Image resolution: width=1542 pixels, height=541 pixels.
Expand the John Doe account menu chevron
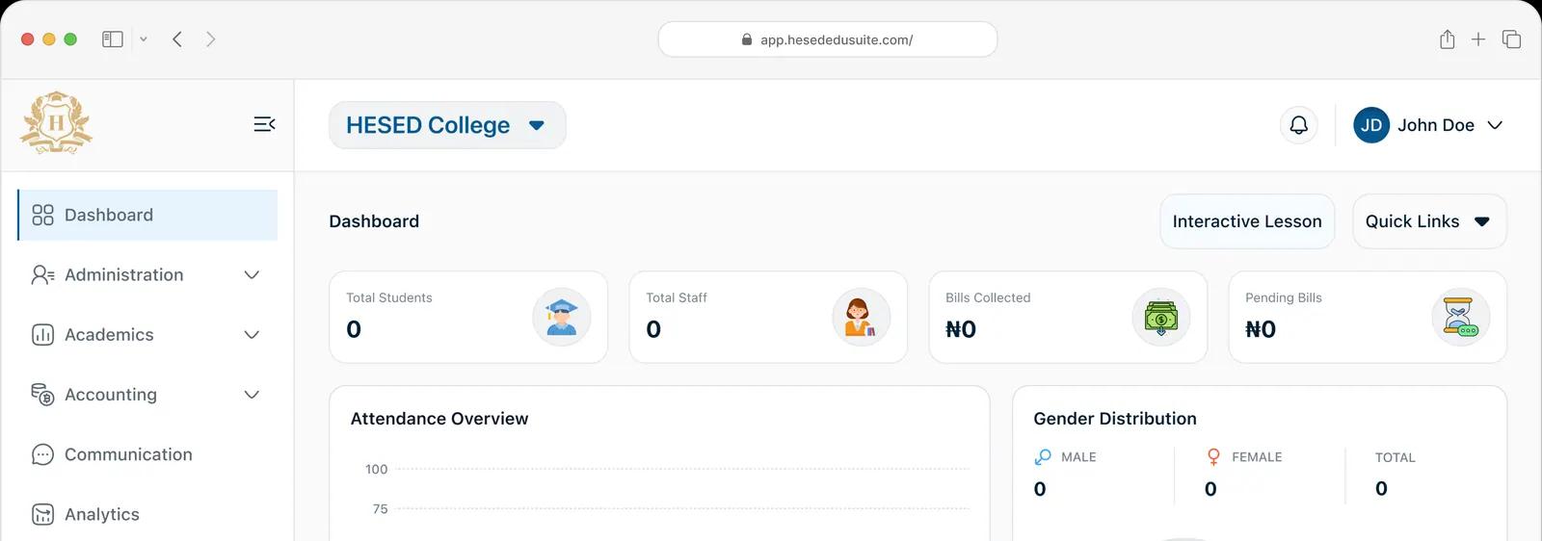(1495, 125)
